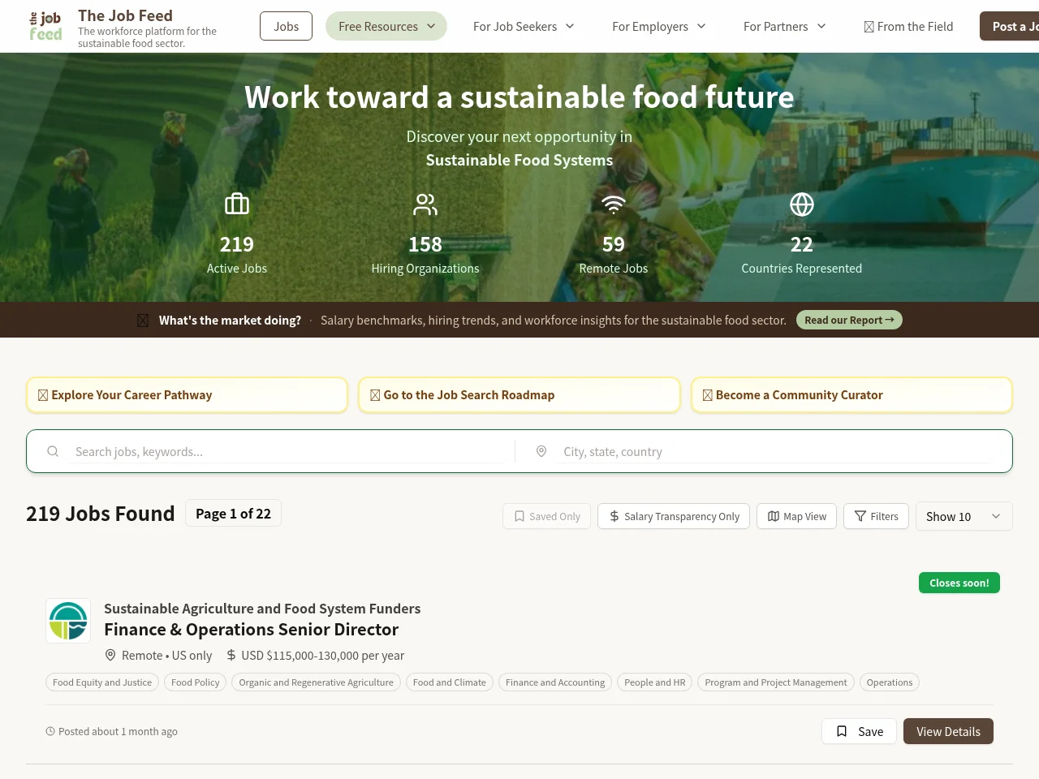Click the location pin next to Remote • US only
The image size is (1039, 779).
coord(110,655)
